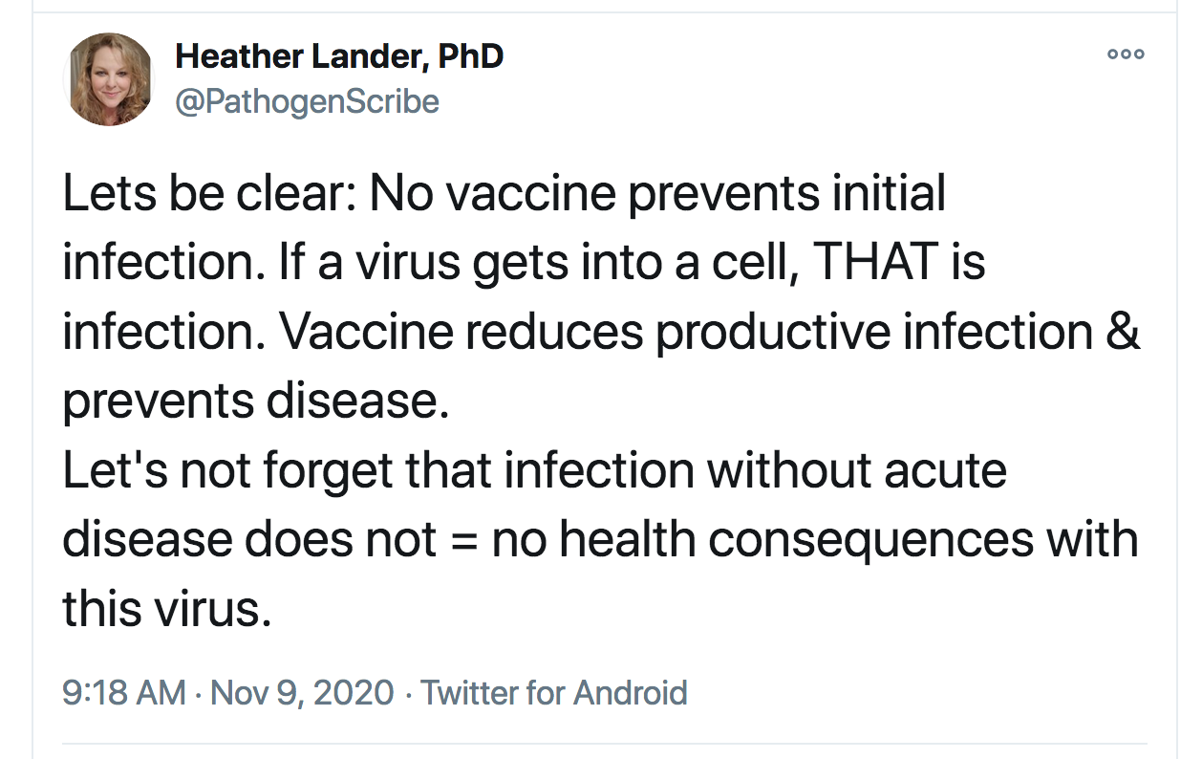Viewport: 1202px width, 759px height.
Task: Click the capitalized word "THAT" in the tweet
Action: pyautogui.click(x=877, y=263)
